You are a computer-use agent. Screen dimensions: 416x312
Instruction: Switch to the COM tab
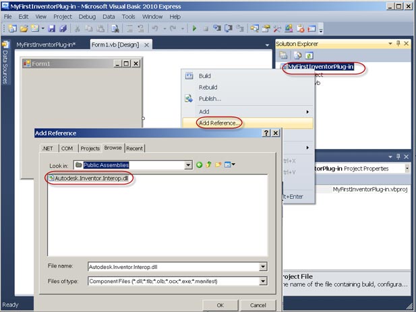[x=67, y=148]
